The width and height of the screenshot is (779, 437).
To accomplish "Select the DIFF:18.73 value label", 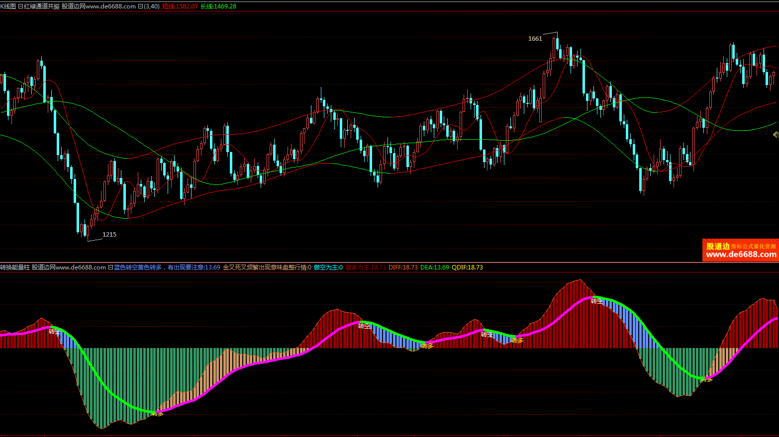I will 403,267.
